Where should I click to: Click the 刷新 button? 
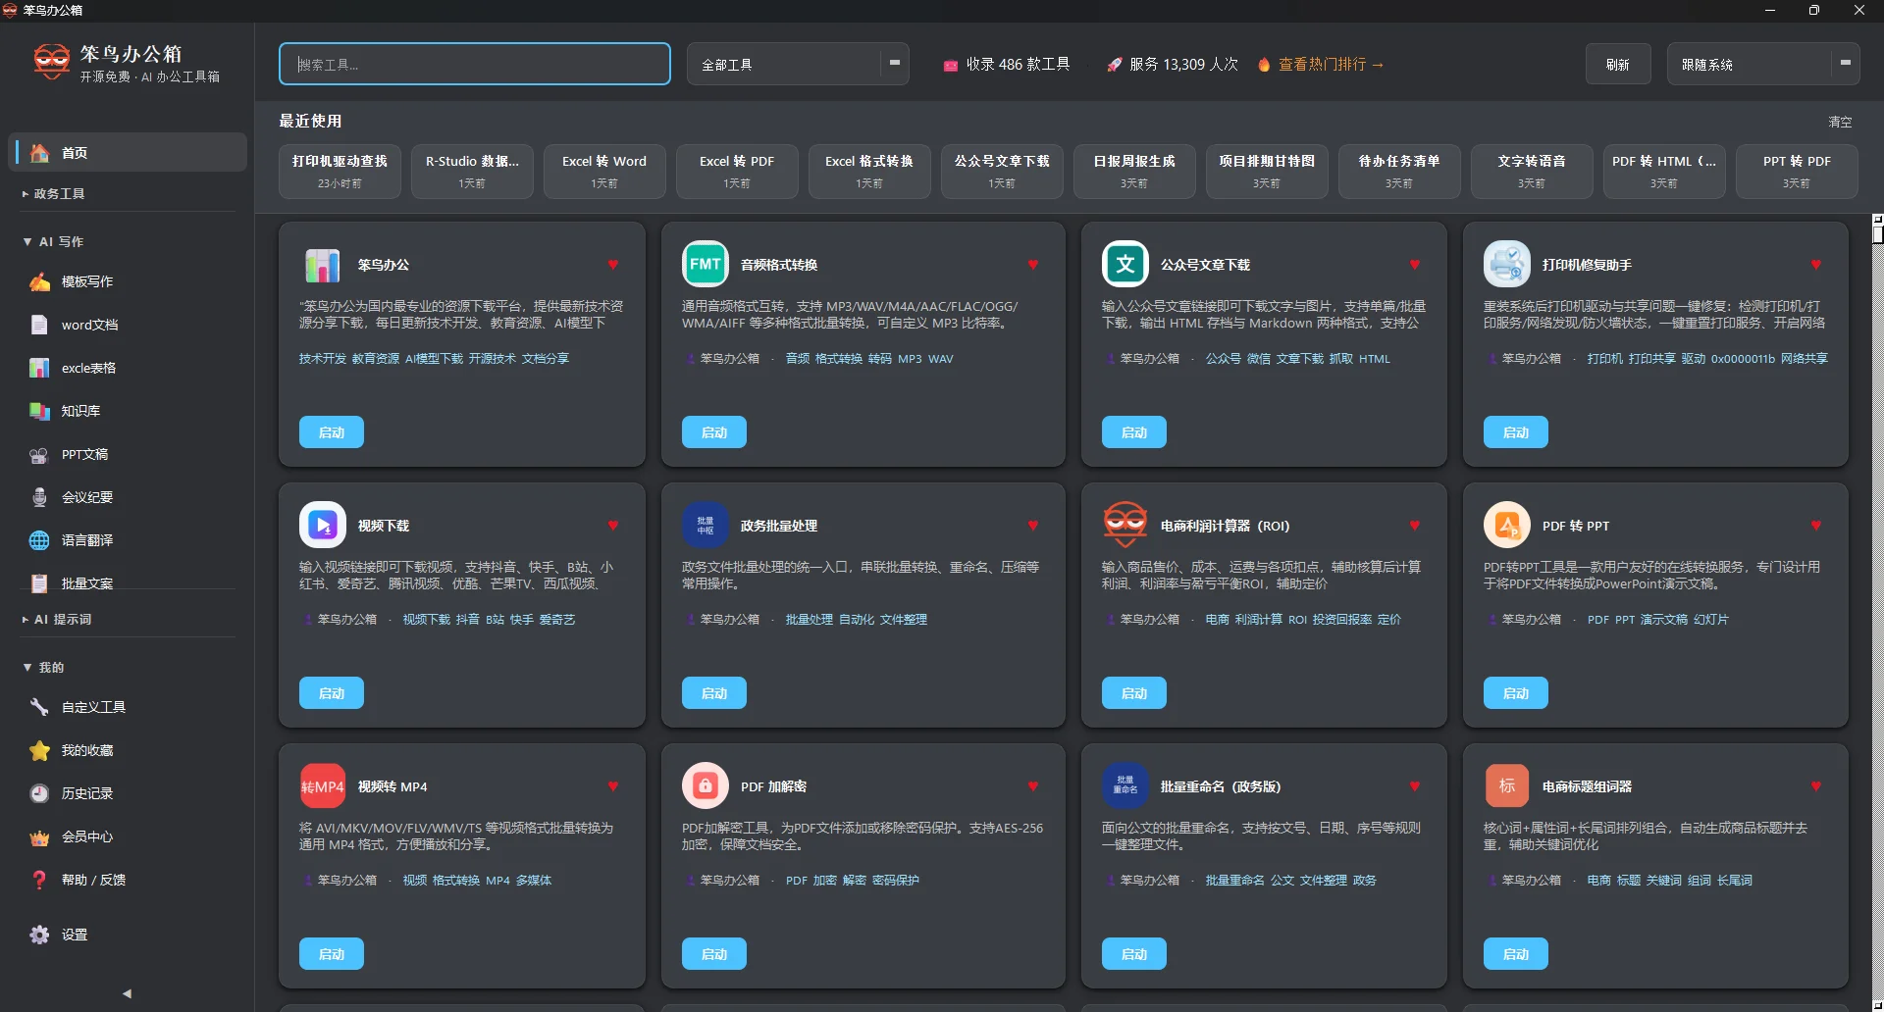click(1618, 64)
